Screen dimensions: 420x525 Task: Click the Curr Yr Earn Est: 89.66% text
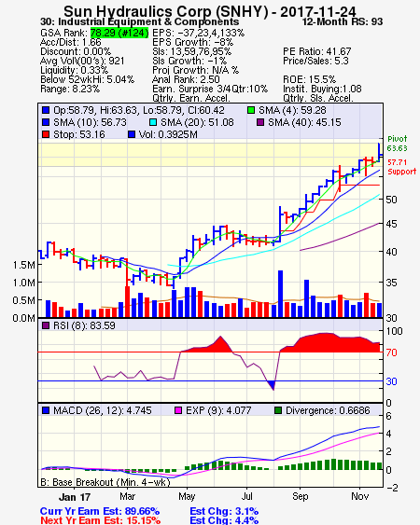point(100,512)
